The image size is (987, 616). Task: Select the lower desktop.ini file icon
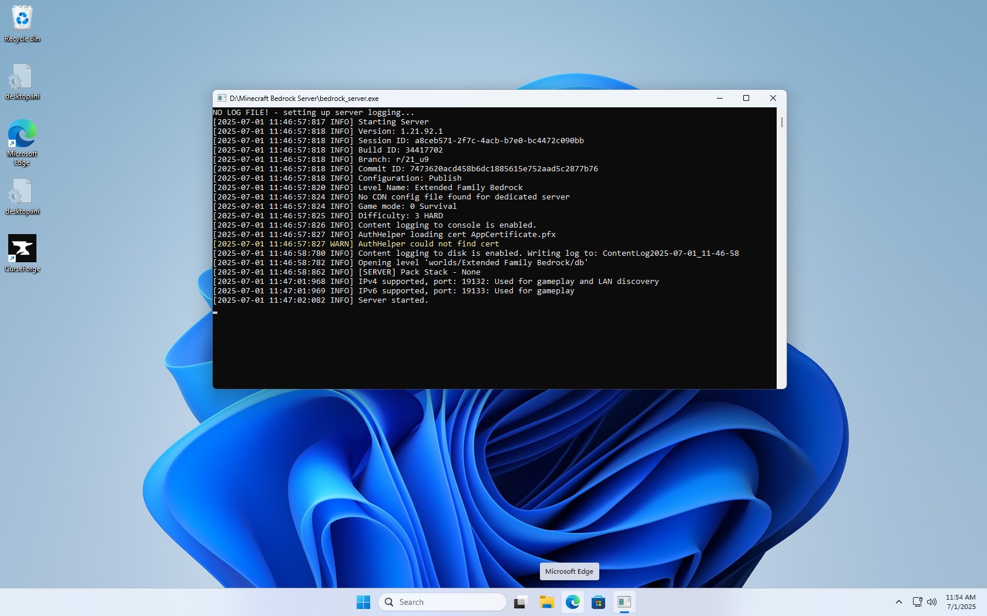pos(22,197)
